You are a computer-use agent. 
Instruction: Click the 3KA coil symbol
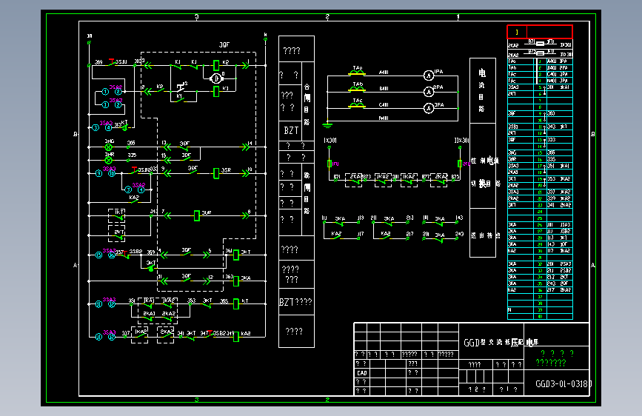[x=235, y=281]
